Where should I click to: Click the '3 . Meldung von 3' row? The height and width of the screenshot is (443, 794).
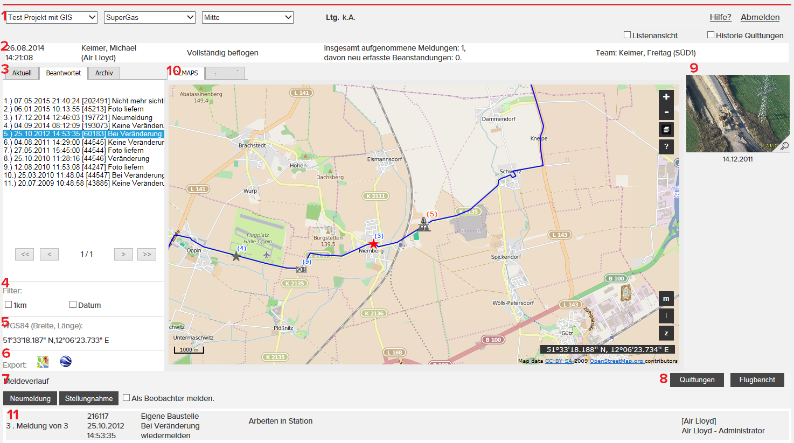[397, 426]
